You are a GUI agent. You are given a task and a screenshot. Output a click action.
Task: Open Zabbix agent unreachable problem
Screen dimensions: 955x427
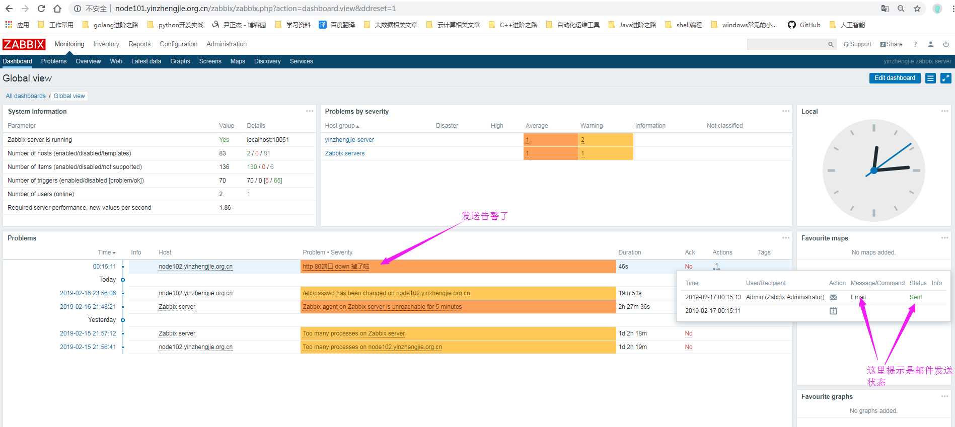pyautogui.click(x=382, y=307)
